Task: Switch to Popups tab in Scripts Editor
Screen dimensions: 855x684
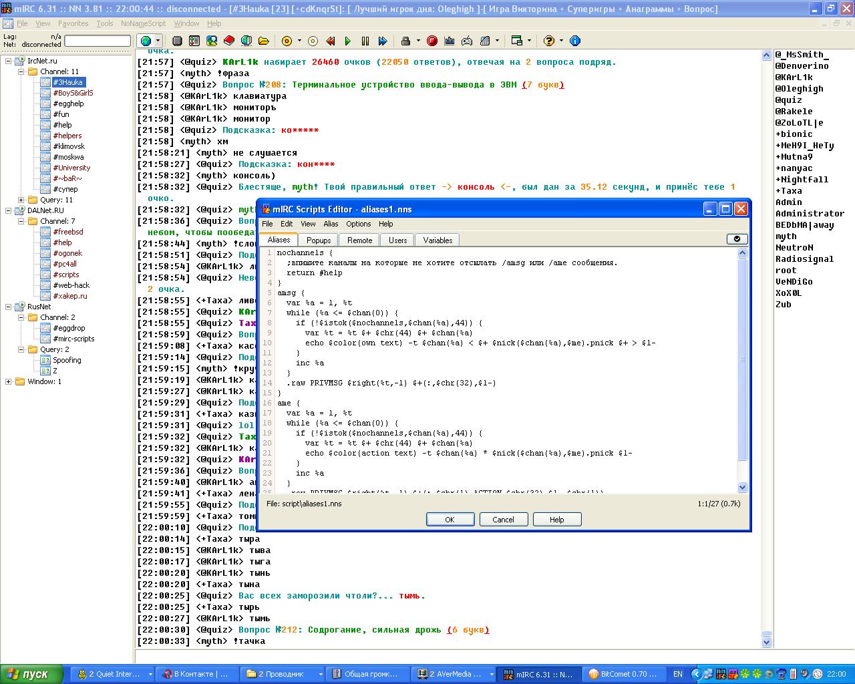Action: 319,240
